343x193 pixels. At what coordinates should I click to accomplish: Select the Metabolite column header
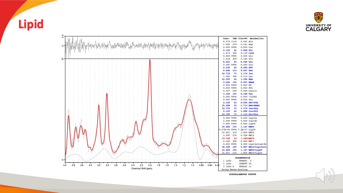257,38
